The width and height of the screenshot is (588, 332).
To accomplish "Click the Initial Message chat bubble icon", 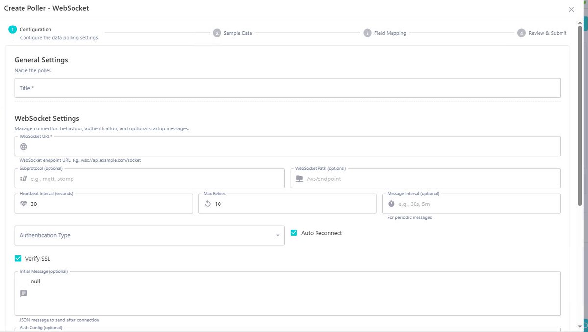I will [x=24, y=294].
